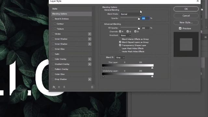Uncheck Transparency Shapes Layer

click(120, 45)
